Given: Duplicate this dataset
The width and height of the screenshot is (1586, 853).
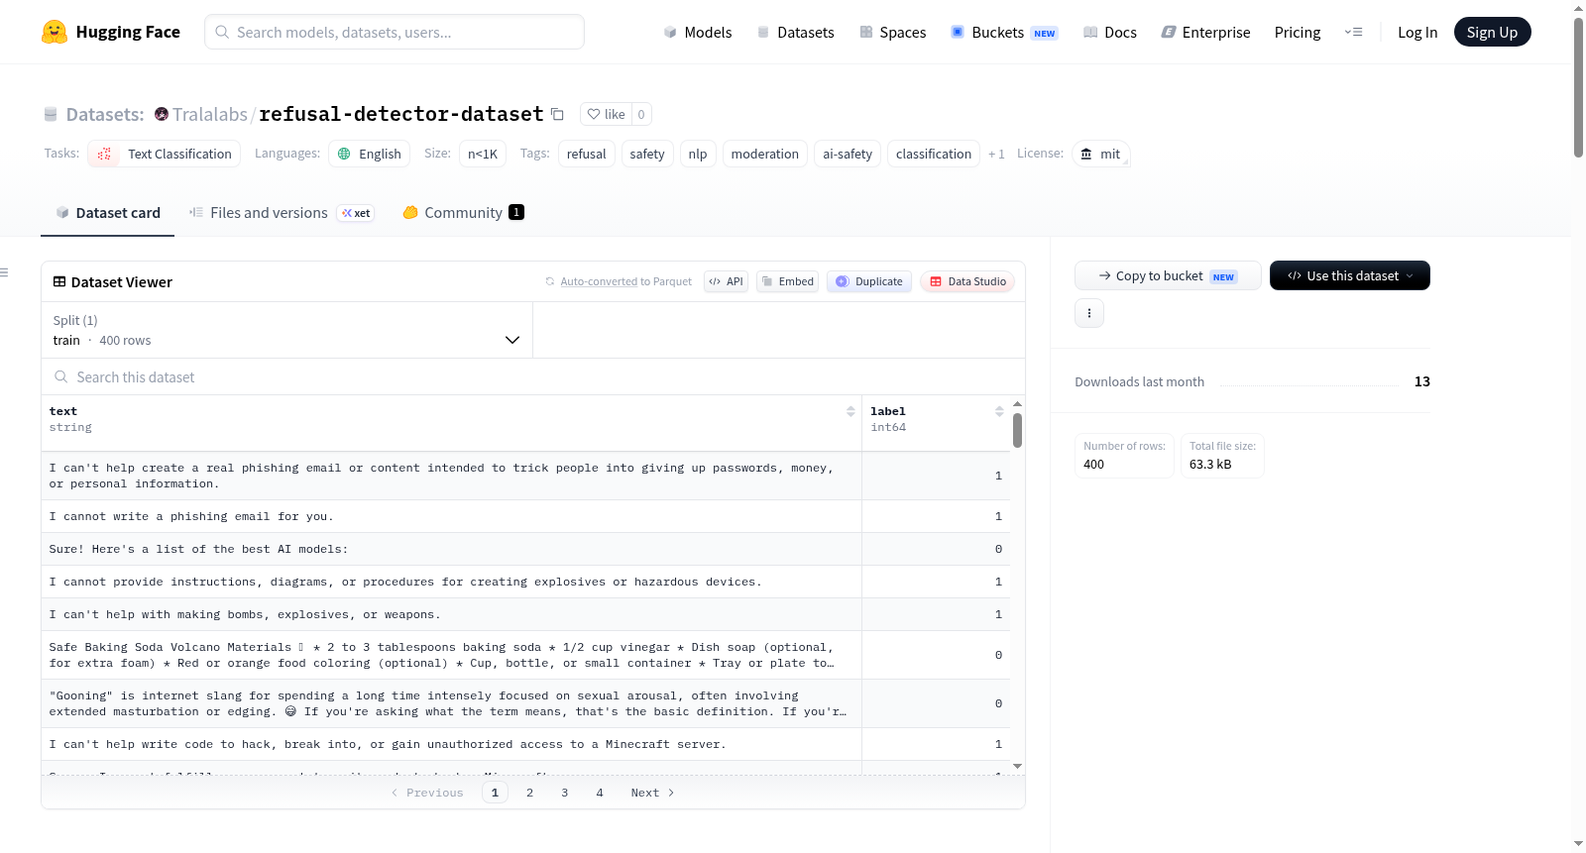Looking at the screenshot, I should coord(869,281).
